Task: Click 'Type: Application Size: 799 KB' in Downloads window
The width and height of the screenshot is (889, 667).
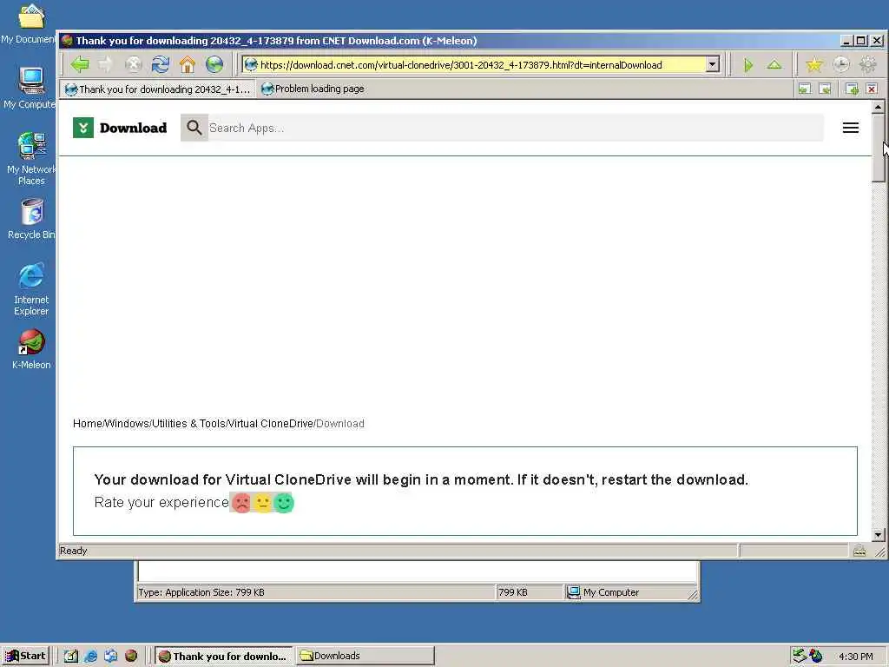Action: pyautogui.click(x=201, y=592)
